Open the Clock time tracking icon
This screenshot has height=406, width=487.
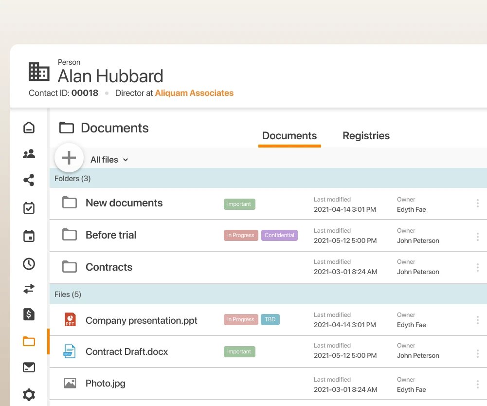29,264
